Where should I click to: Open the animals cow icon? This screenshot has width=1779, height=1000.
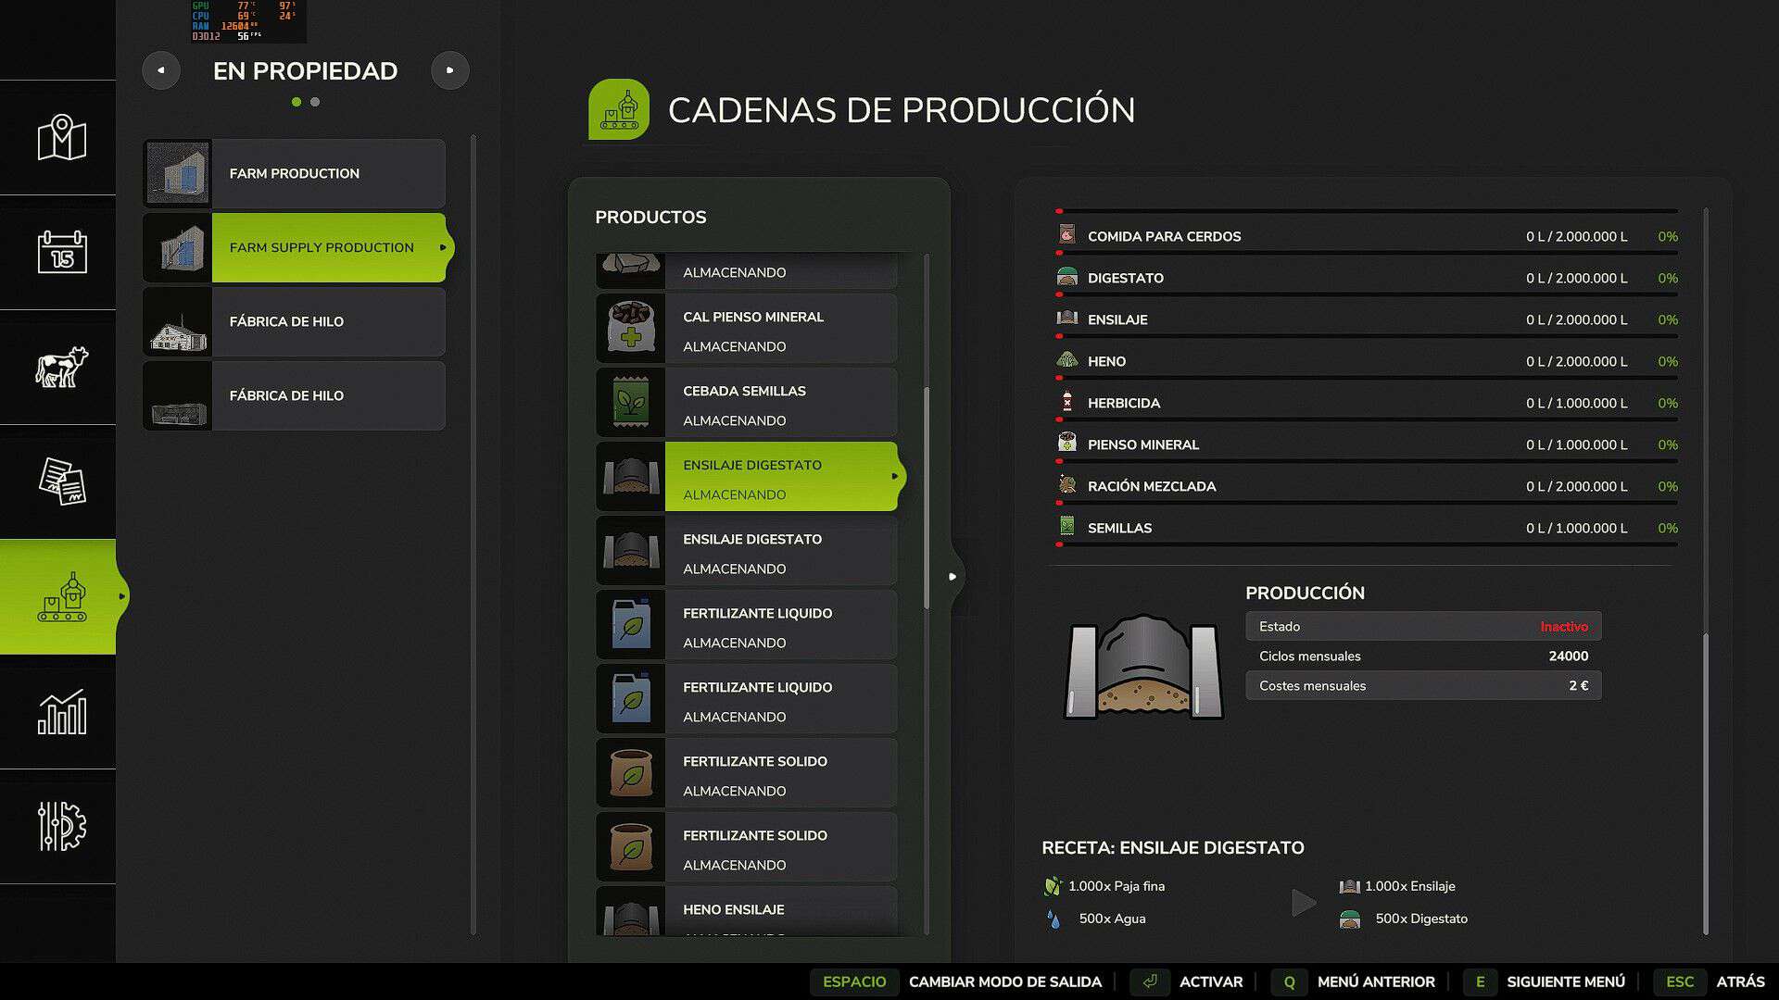coord(61,367)
